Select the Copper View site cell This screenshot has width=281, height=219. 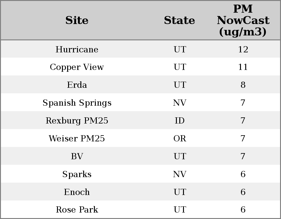click(77, 67)
